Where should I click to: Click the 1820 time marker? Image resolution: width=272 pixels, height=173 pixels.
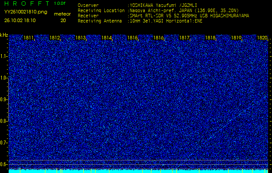point(262,38)
